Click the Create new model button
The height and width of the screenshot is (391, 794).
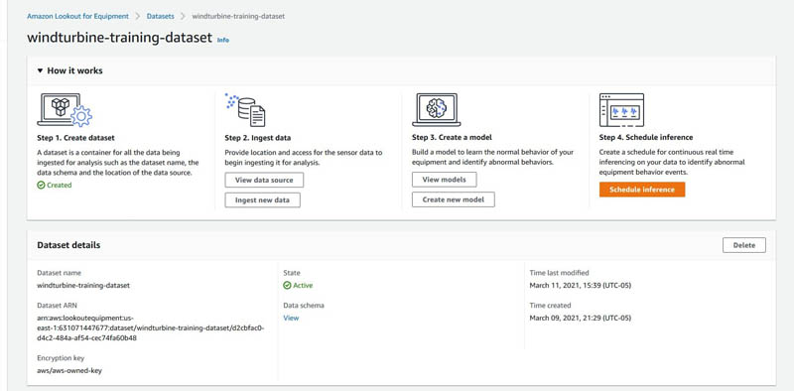point(454,199)
